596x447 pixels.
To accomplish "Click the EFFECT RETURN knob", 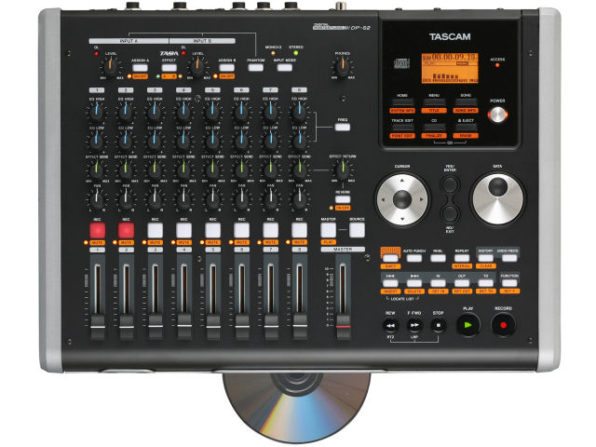I will 342,169.
